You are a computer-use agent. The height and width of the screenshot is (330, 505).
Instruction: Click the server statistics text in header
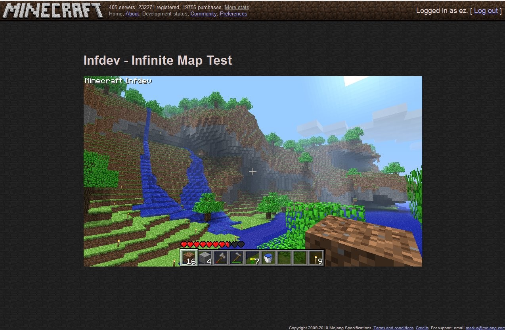tap(166, 7)
